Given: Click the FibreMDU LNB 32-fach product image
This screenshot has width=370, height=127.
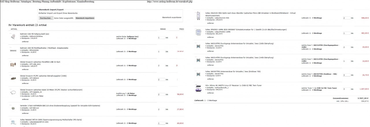Looking at the screenshot, I should pyautogui.click(x=13, y=65).
